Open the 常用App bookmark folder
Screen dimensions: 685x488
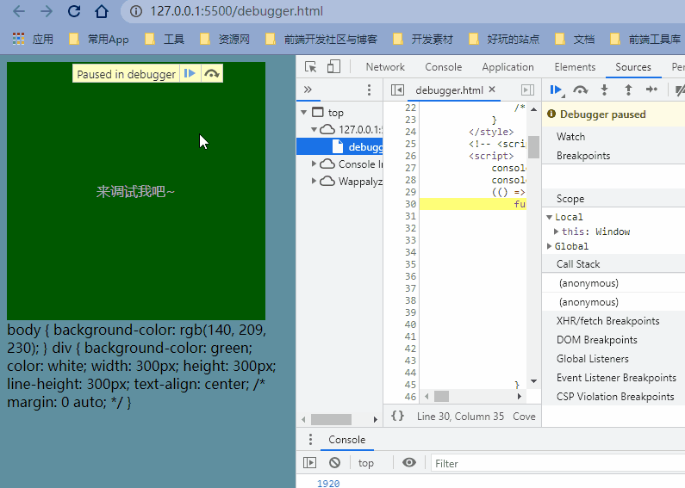click(x=99, y=40)
